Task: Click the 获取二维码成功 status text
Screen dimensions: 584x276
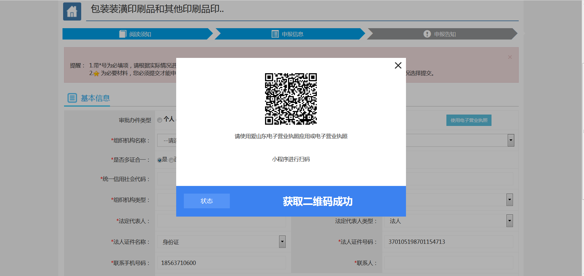Action: [318, 201]
